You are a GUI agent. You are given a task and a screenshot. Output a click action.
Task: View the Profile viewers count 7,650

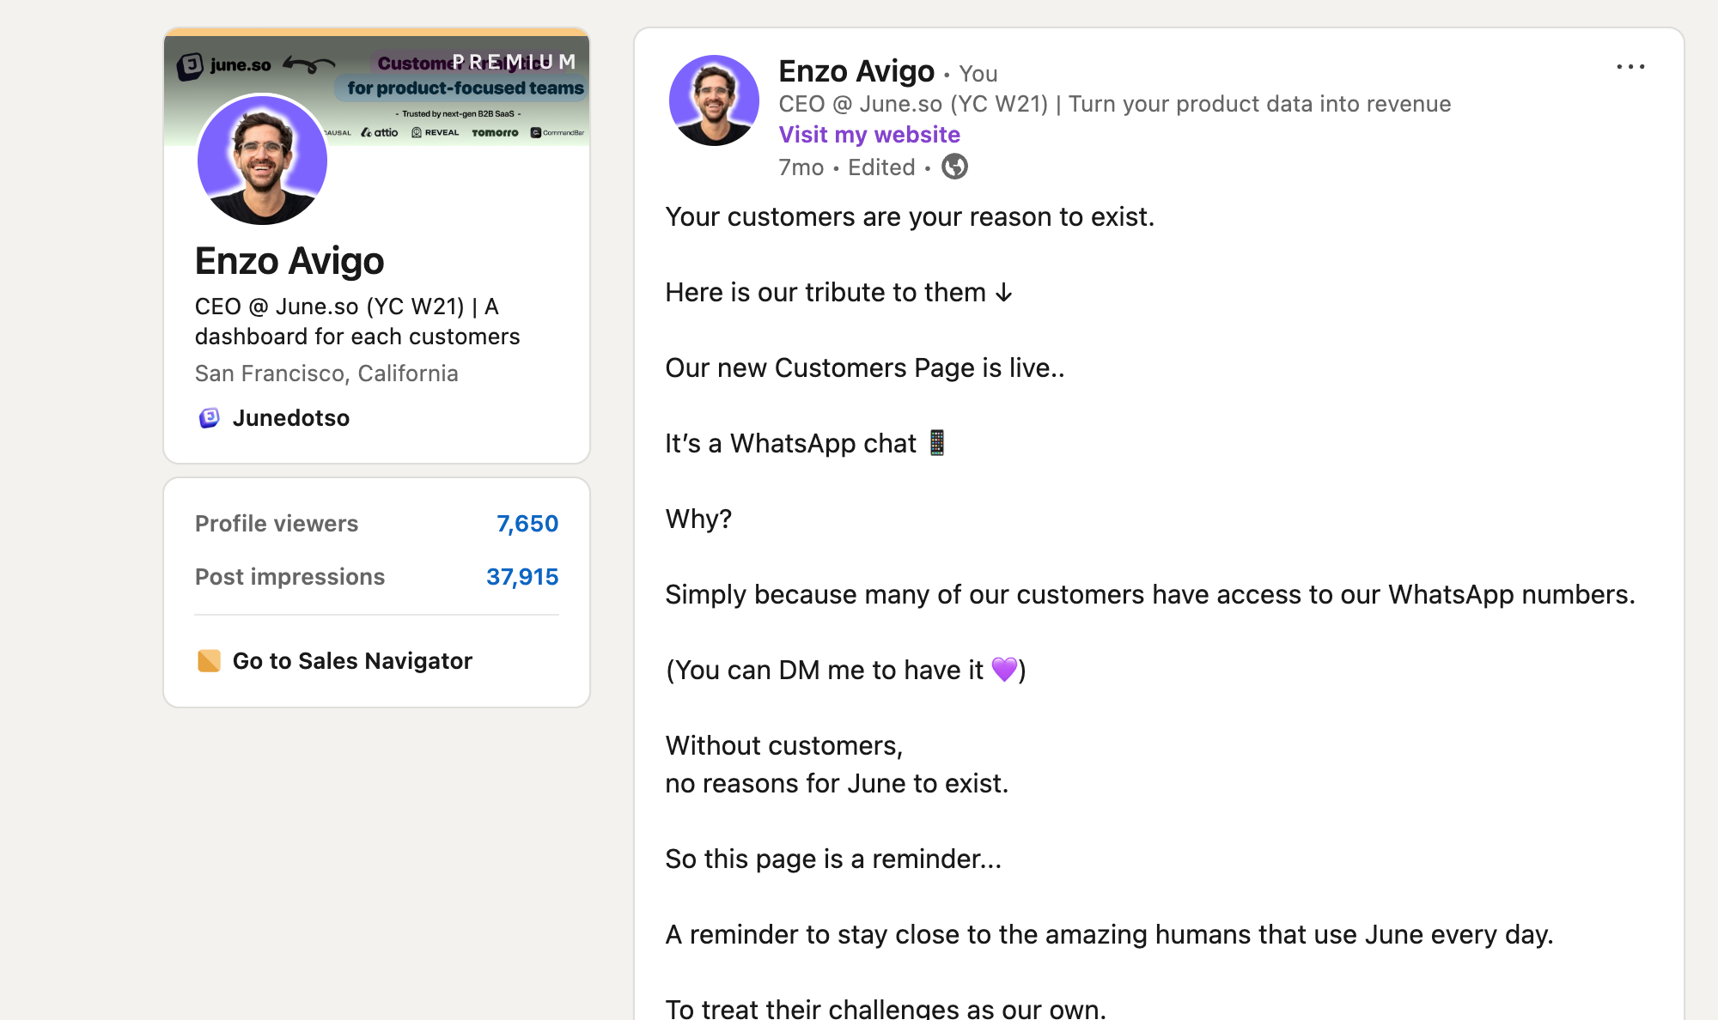[527, 524]
